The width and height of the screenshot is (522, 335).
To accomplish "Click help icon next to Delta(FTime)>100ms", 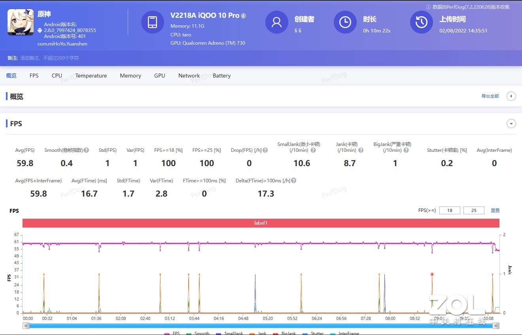I will [x=293, y=181].
